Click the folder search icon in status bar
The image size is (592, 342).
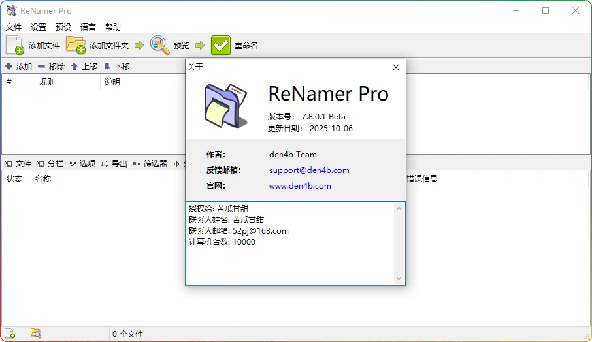[x=36, y=334]
